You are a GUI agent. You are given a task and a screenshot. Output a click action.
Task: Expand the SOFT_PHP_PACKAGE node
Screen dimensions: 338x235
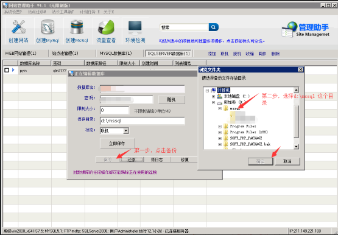coord(220,138)
